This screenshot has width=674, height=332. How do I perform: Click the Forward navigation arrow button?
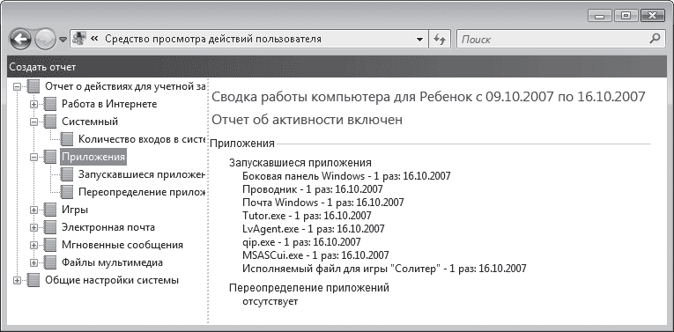[44, 41]
